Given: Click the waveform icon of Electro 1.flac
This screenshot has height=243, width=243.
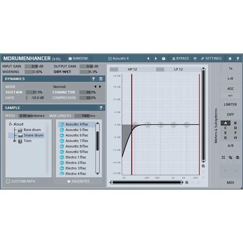Looking at the screenshot, I should 62,157.
